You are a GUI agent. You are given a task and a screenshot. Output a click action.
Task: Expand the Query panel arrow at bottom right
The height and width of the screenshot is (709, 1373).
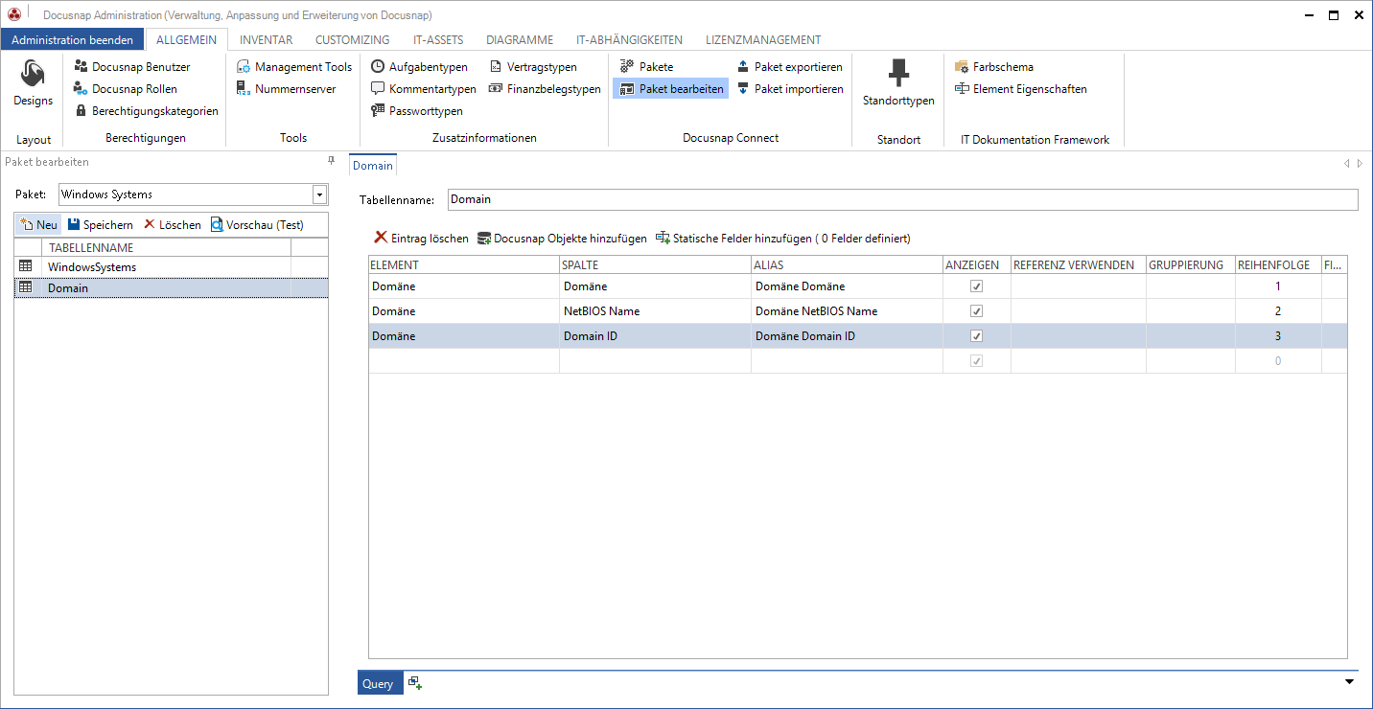click(1350, 682)
